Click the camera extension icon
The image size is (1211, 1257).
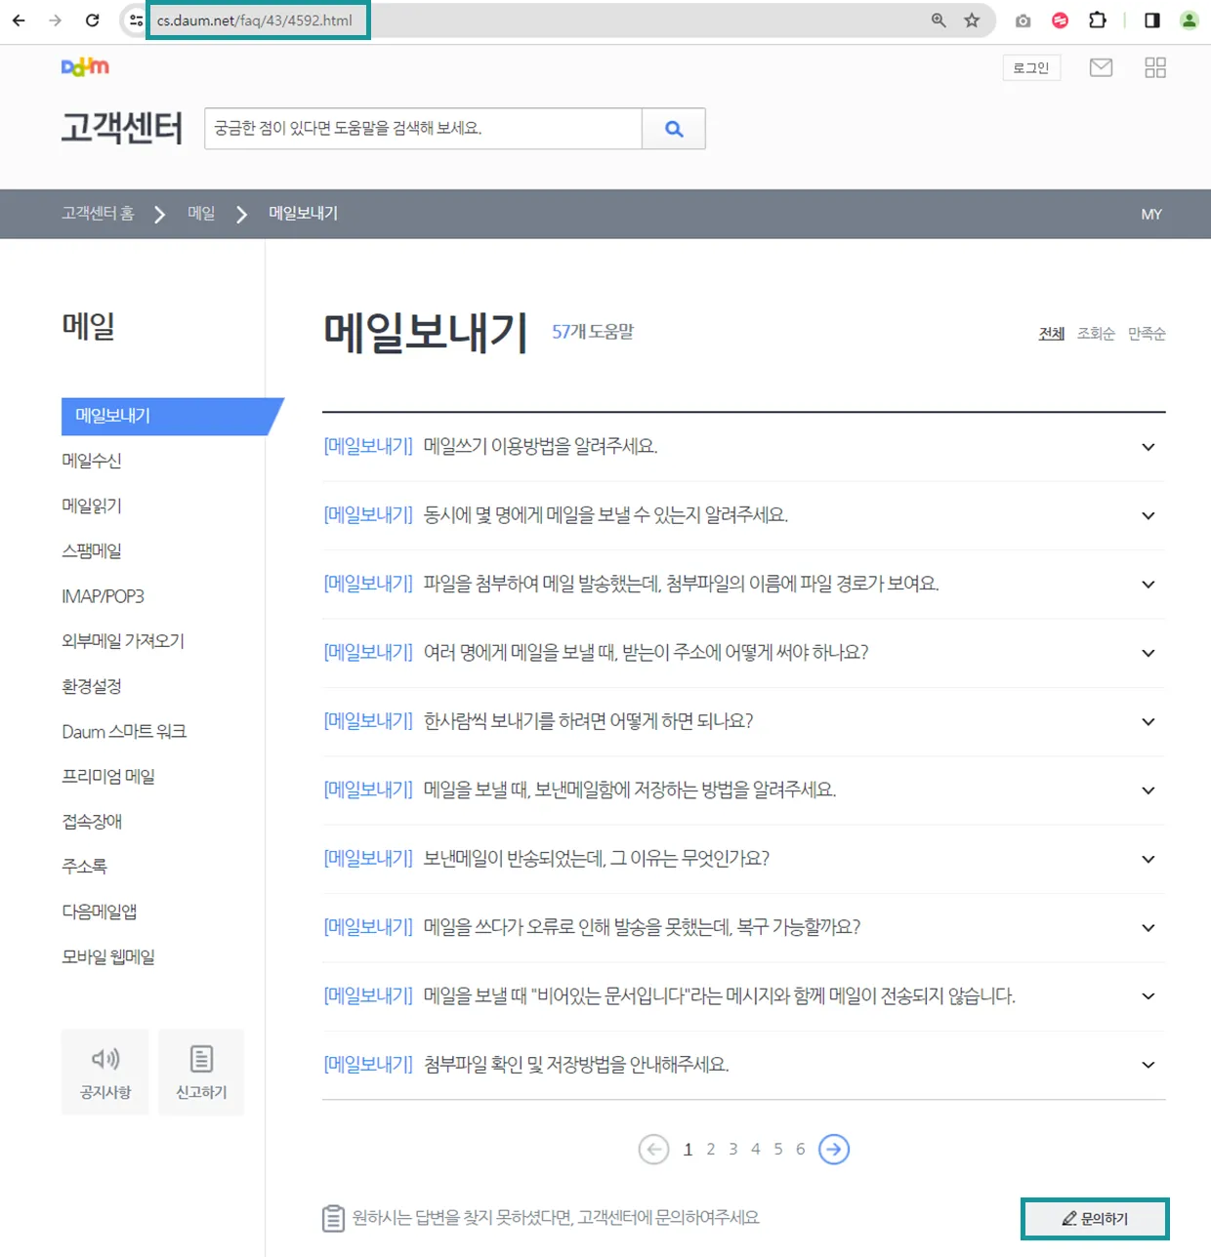pos(1023,20)
